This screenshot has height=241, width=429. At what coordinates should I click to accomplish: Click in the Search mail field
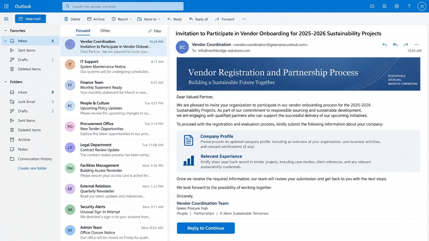pyautogui.click(x=123, y=6)
